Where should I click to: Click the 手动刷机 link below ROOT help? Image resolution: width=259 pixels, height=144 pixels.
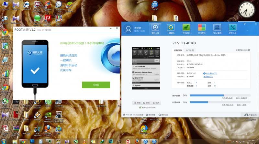tap(208, 77)
